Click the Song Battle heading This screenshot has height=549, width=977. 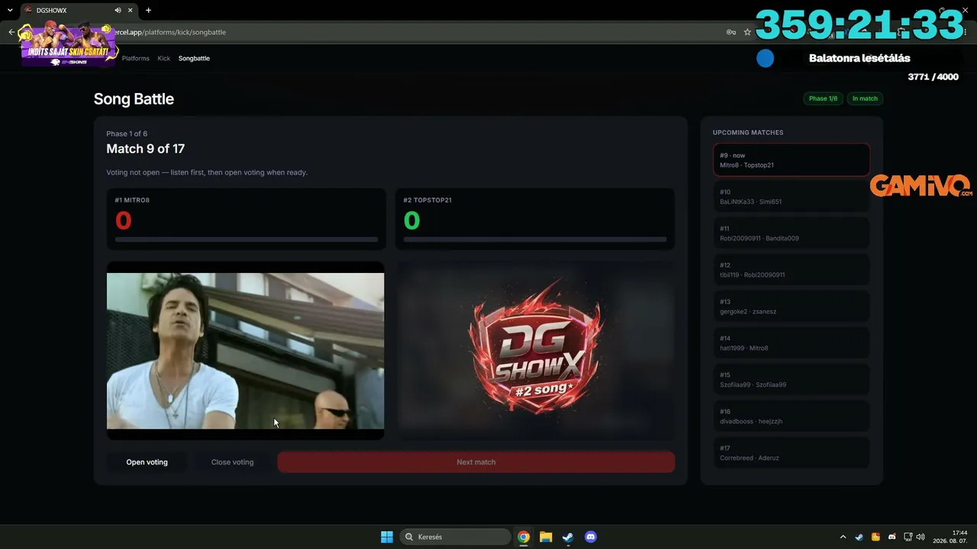pos(134,99)
